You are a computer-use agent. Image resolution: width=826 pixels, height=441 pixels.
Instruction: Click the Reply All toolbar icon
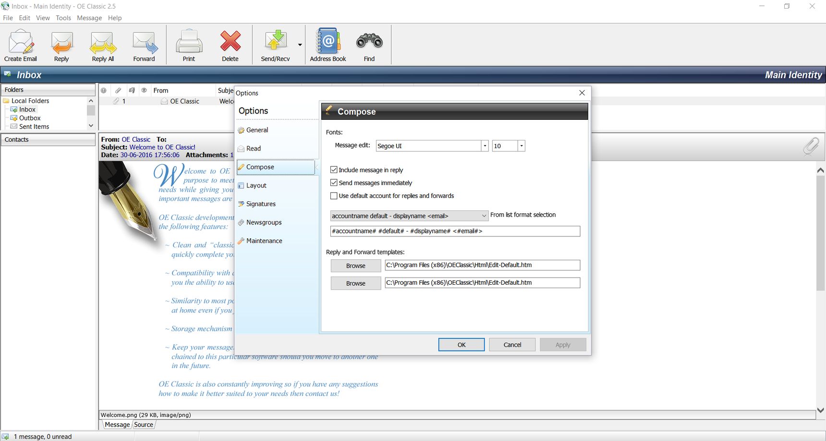(x=103, y=46)
